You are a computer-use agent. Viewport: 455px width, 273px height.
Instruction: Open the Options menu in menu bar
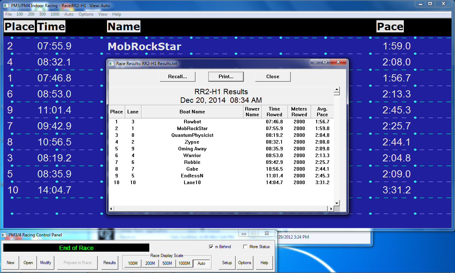pyautogui.click(x=86, y=14)
